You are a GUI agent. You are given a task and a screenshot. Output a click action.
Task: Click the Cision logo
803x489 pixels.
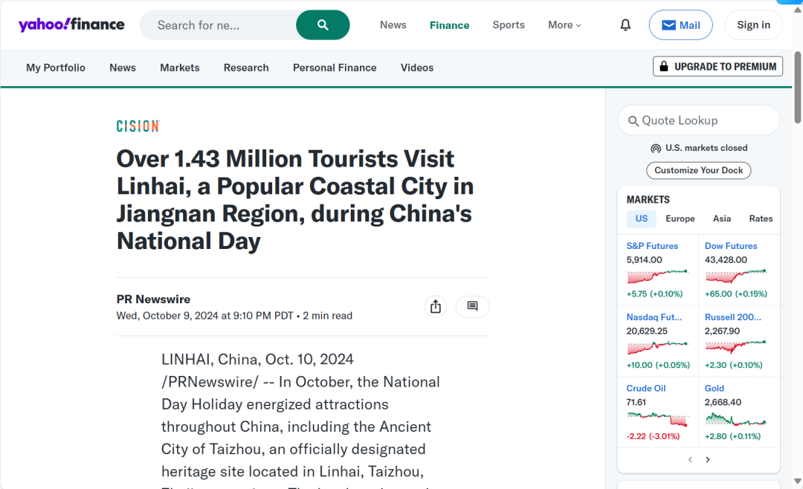click(x=138, y=126)
